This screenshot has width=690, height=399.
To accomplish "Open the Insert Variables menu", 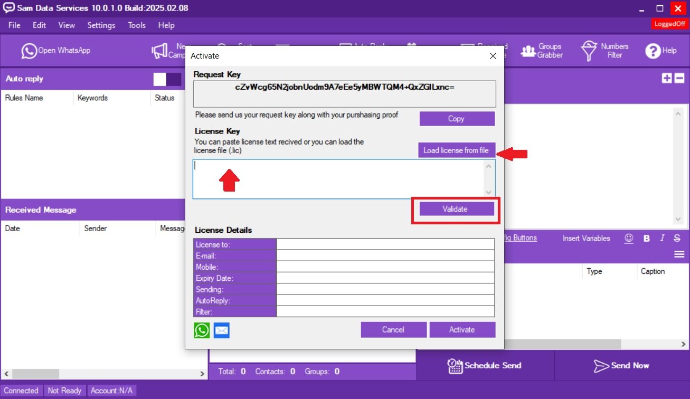I will tap(586, 238).
